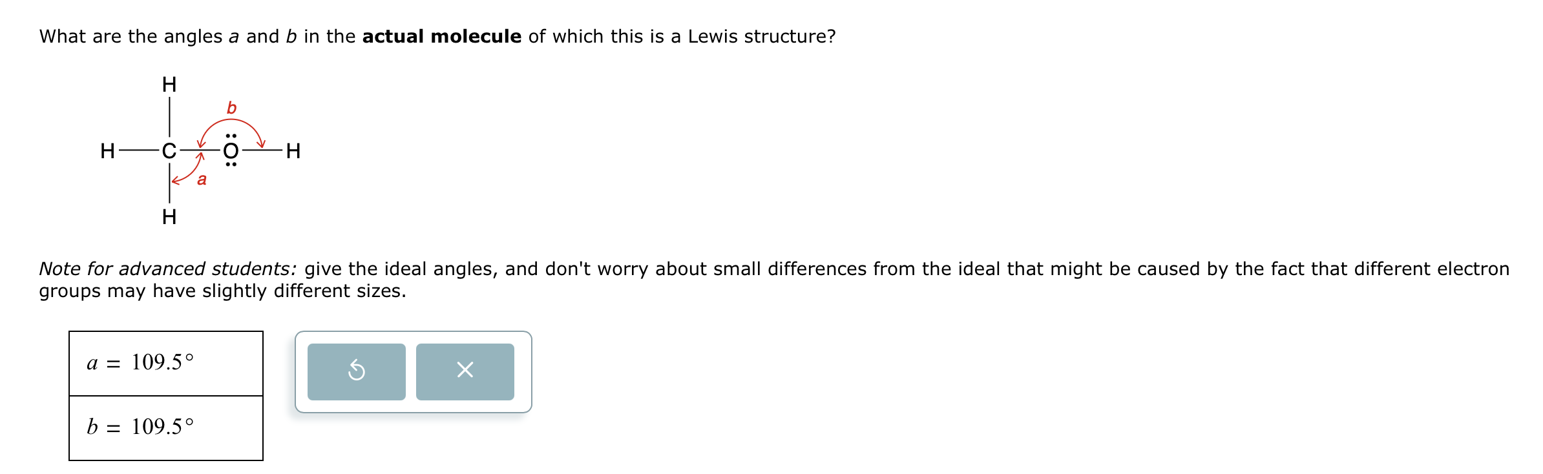Click the X clear button
Viewport: 1543px width, 474px height.
point(465,371)
